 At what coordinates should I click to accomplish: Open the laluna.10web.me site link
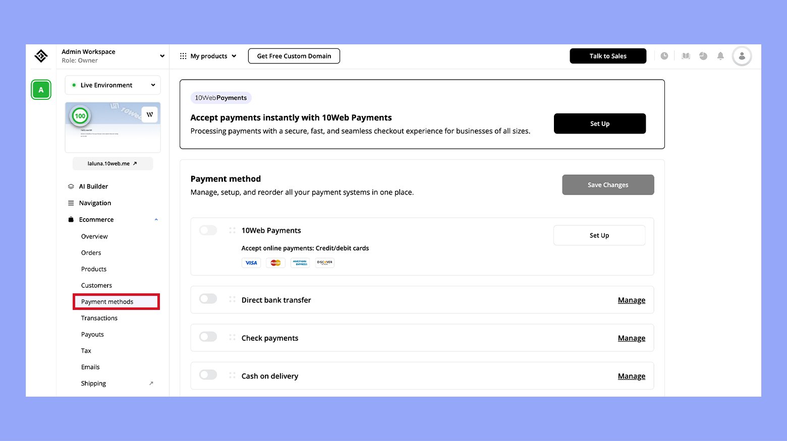113,164
